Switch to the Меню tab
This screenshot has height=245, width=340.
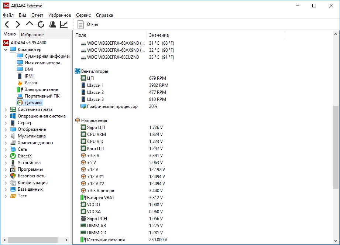click(x=10, y=34)
